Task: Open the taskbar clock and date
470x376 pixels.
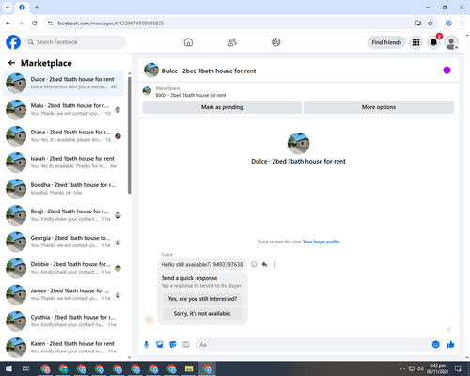Action: click(x=437, y=368)
